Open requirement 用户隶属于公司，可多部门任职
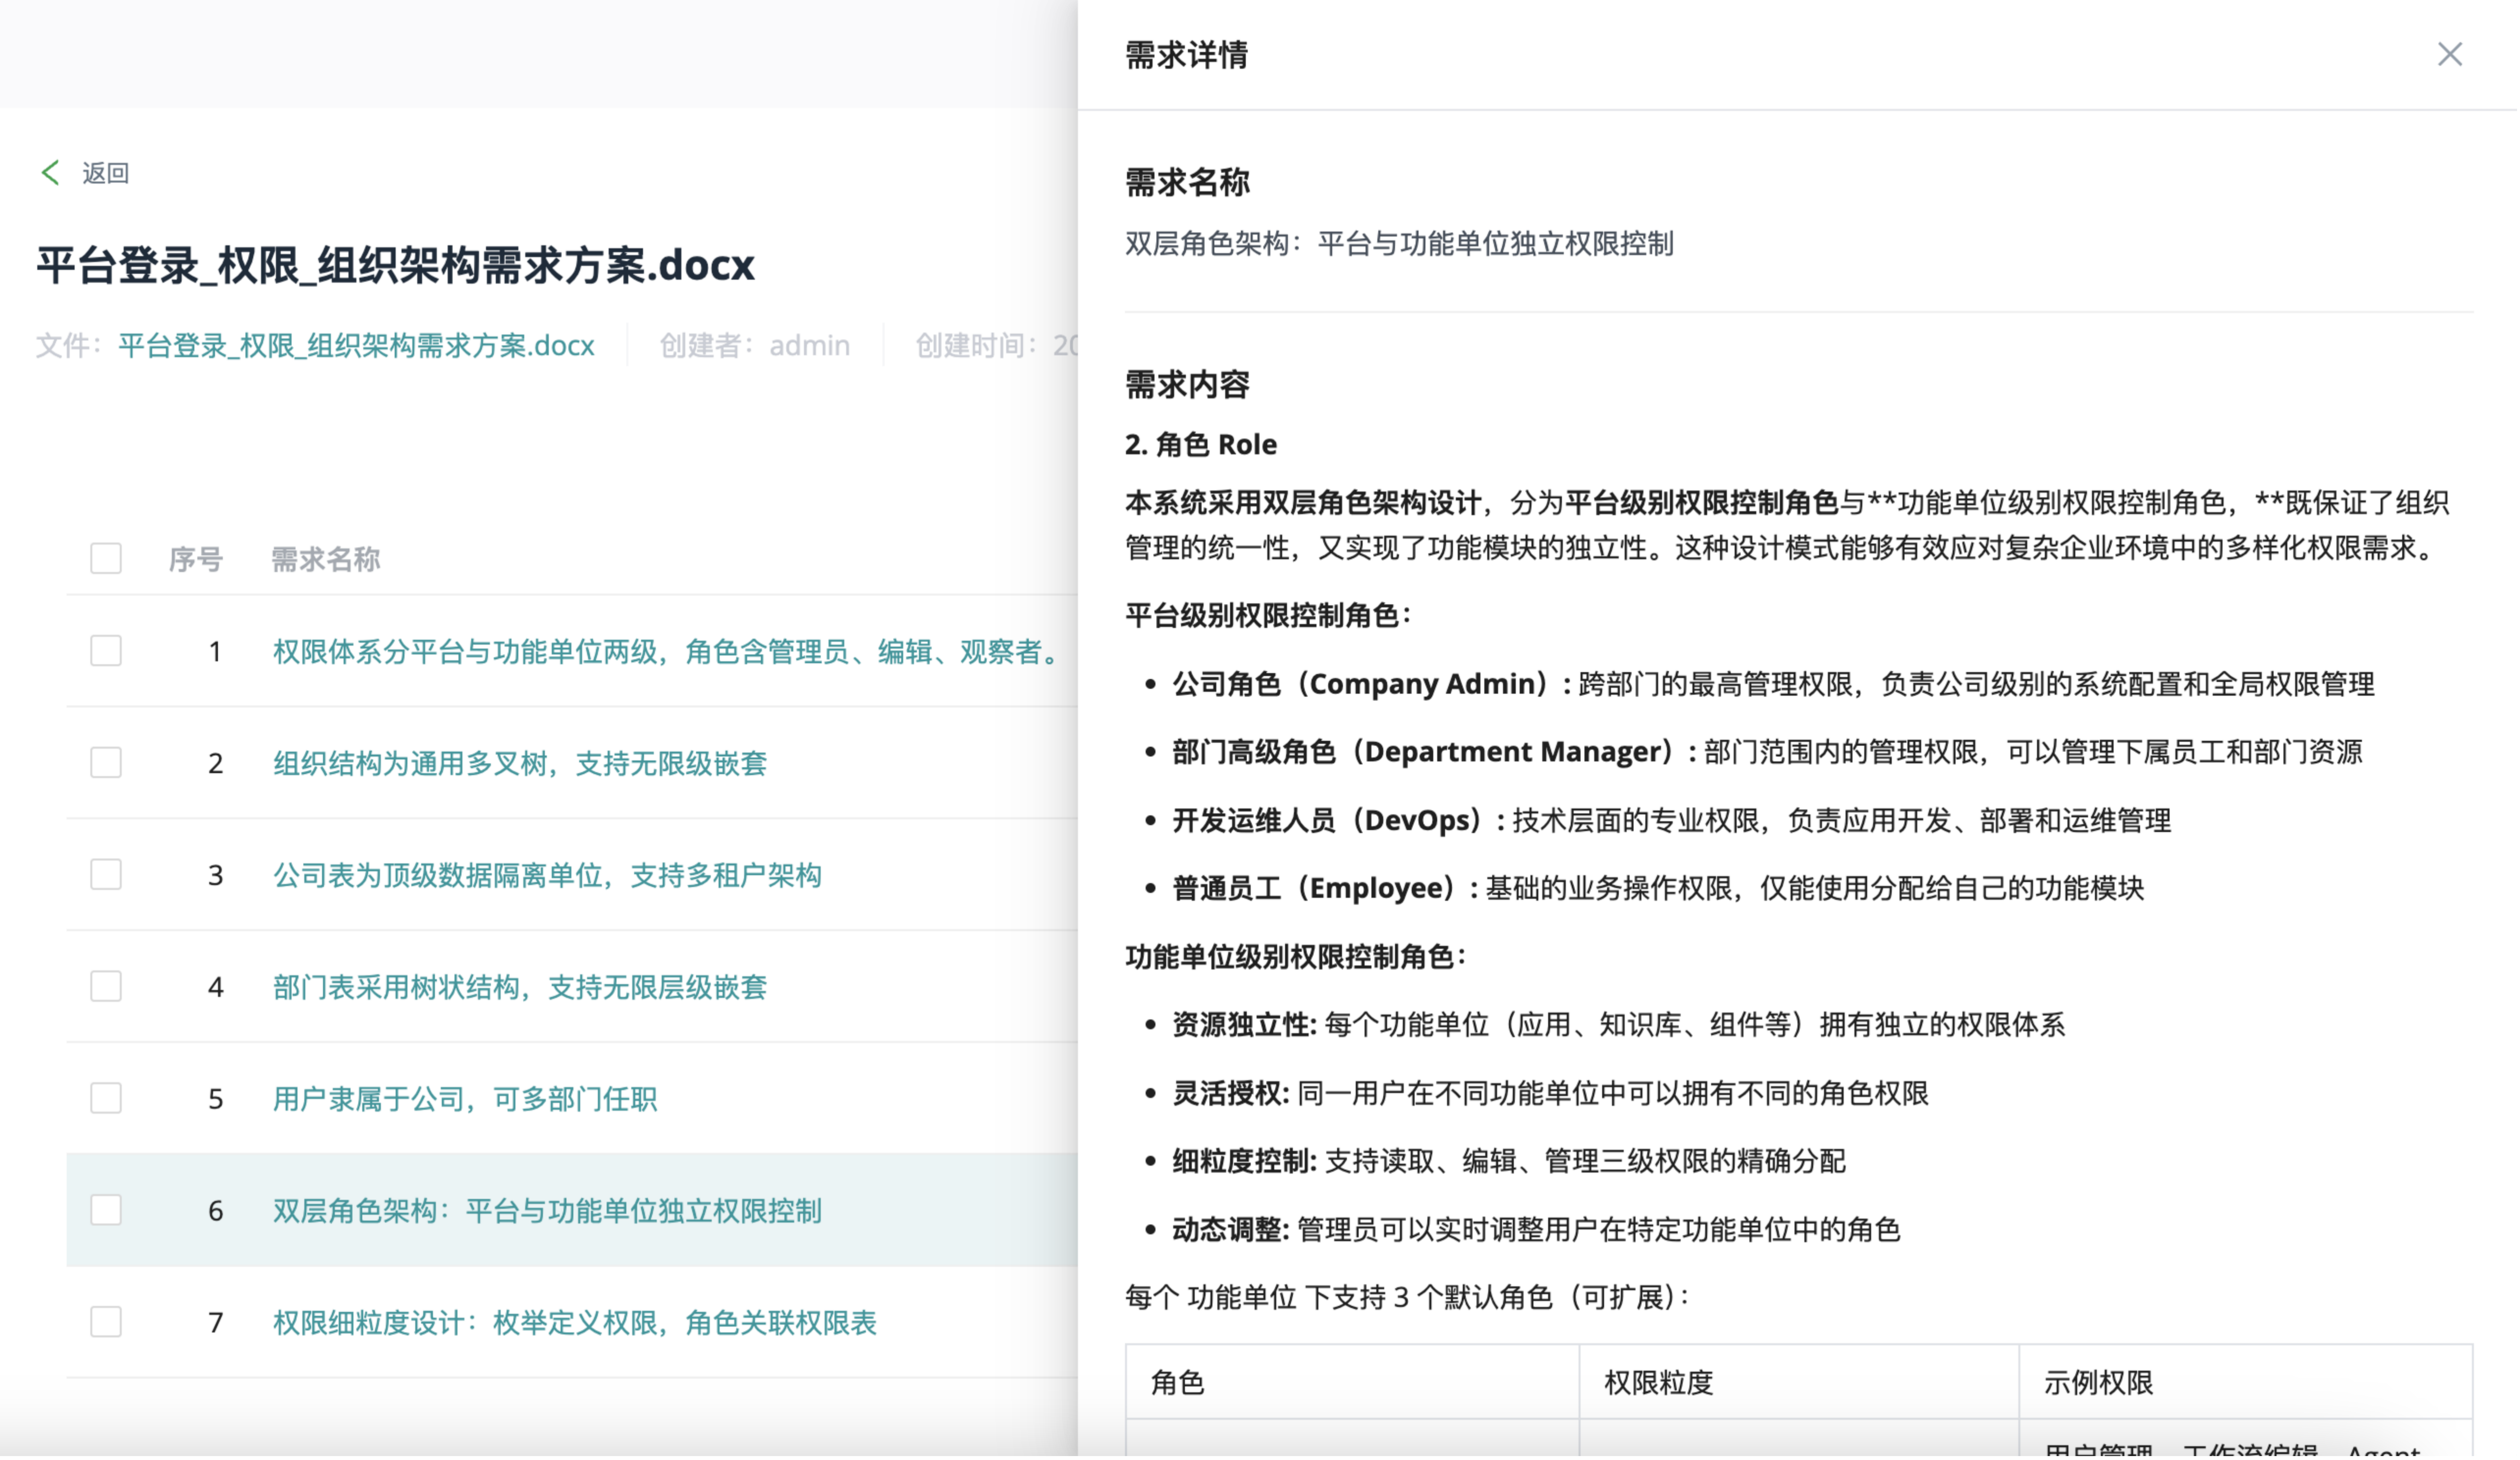This screenshot has height=1460, width=2520. click(465, 1099)
